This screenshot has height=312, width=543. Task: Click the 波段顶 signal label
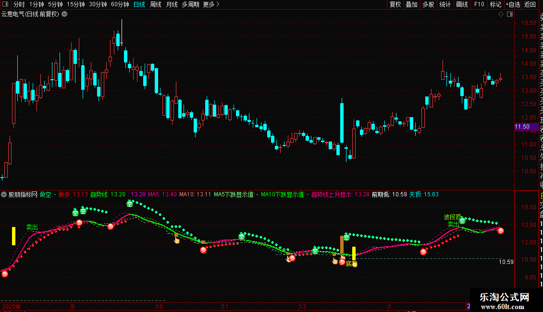(x=452, y=217)
